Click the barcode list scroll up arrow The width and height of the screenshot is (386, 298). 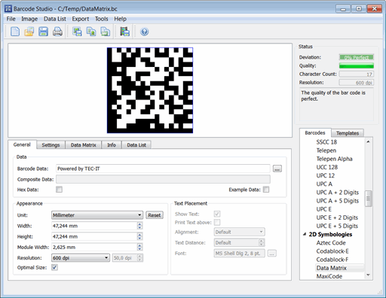click(x=369, y=141)
